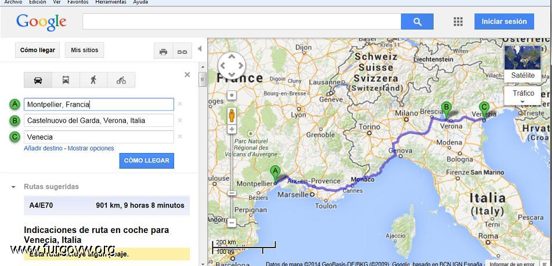Click the link share icon
The height and width of the screenshot is (266, 552).
[182, 52]
